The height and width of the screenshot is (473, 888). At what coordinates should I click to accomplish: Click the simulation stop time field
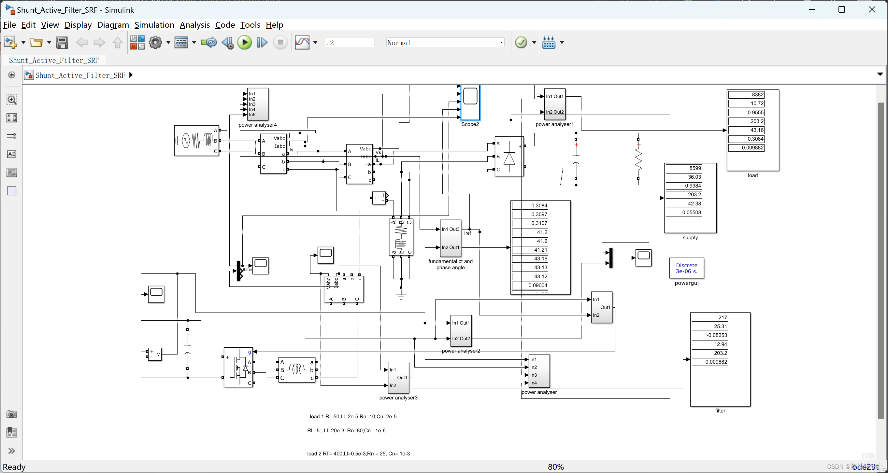349,42
